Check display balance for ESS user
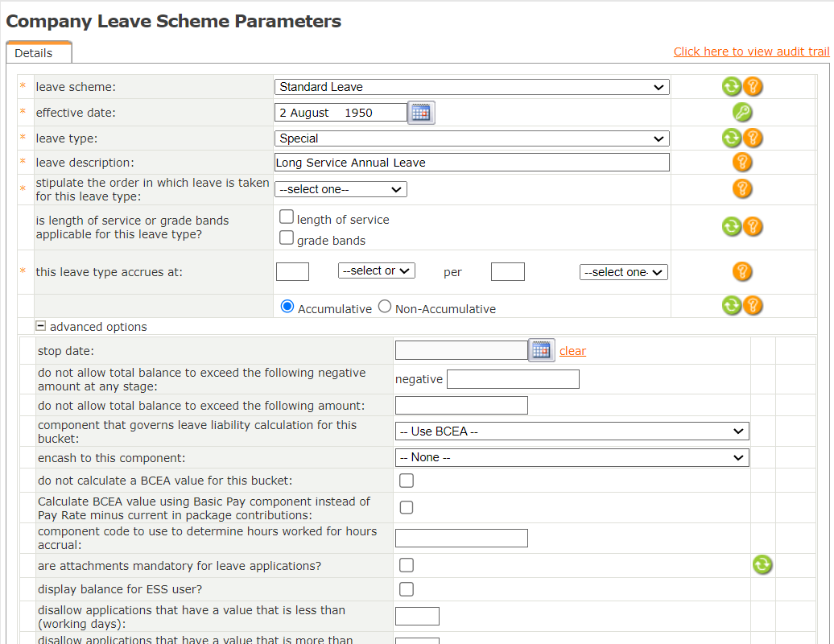Image resolution: width=834 pixels, height=644 pixels. pyautogui.click(x=407, y=589)
